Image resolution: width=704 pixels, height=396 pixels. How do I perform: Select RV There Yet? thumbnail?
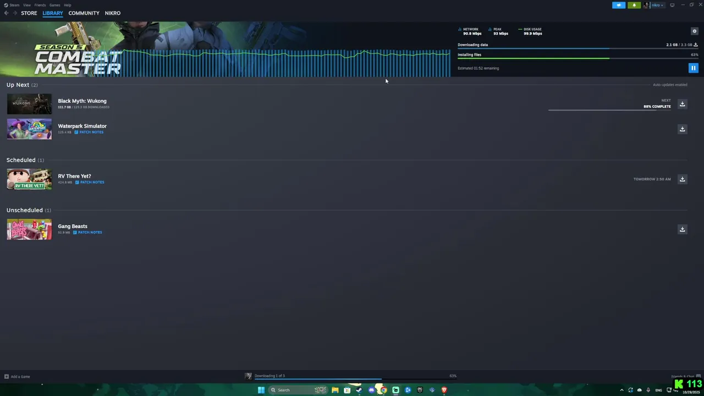click(29, 179)
